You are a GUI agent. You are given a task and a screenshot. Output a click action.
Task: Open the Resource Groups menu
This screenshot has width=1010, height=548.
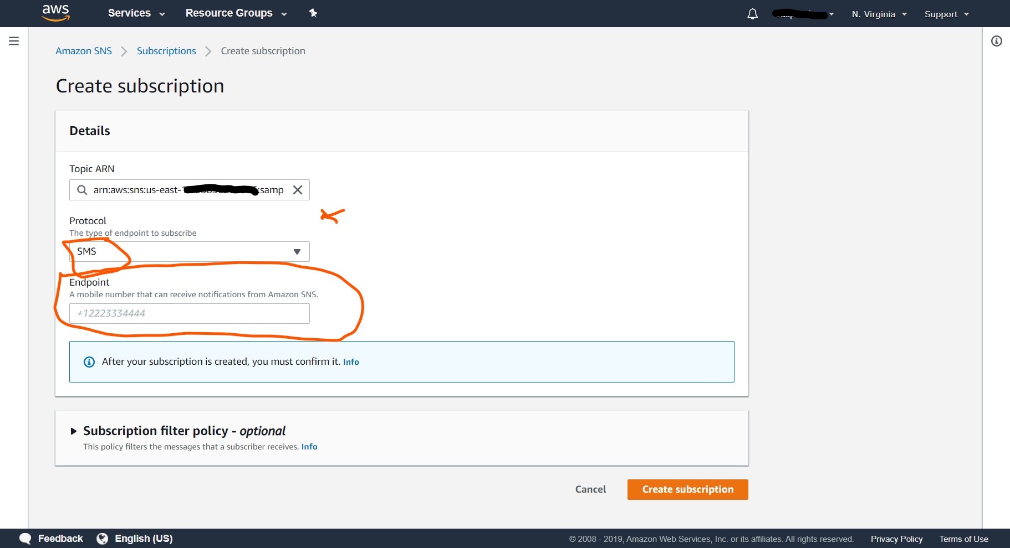[x=236, y=13]
